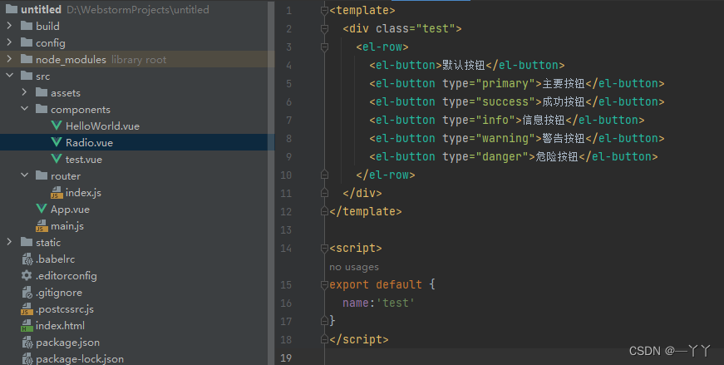
Task: Click the untitled project root icon
Action: (12, 9)
